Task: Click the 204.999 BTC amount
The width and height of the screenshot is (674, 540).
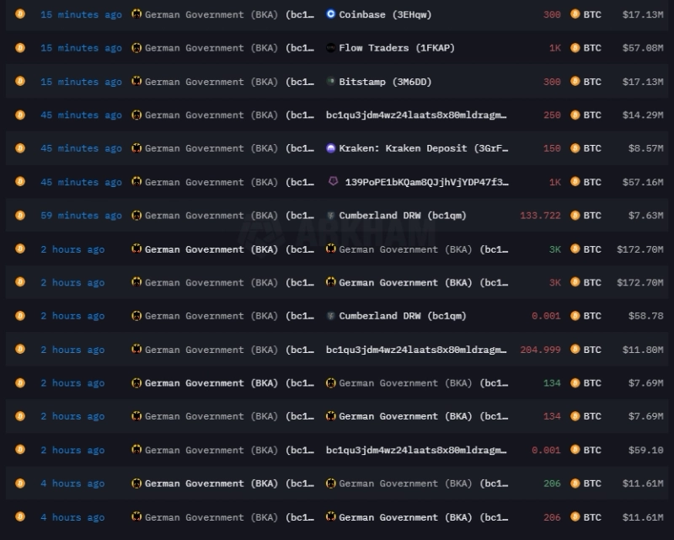Action: pos(540,350)
